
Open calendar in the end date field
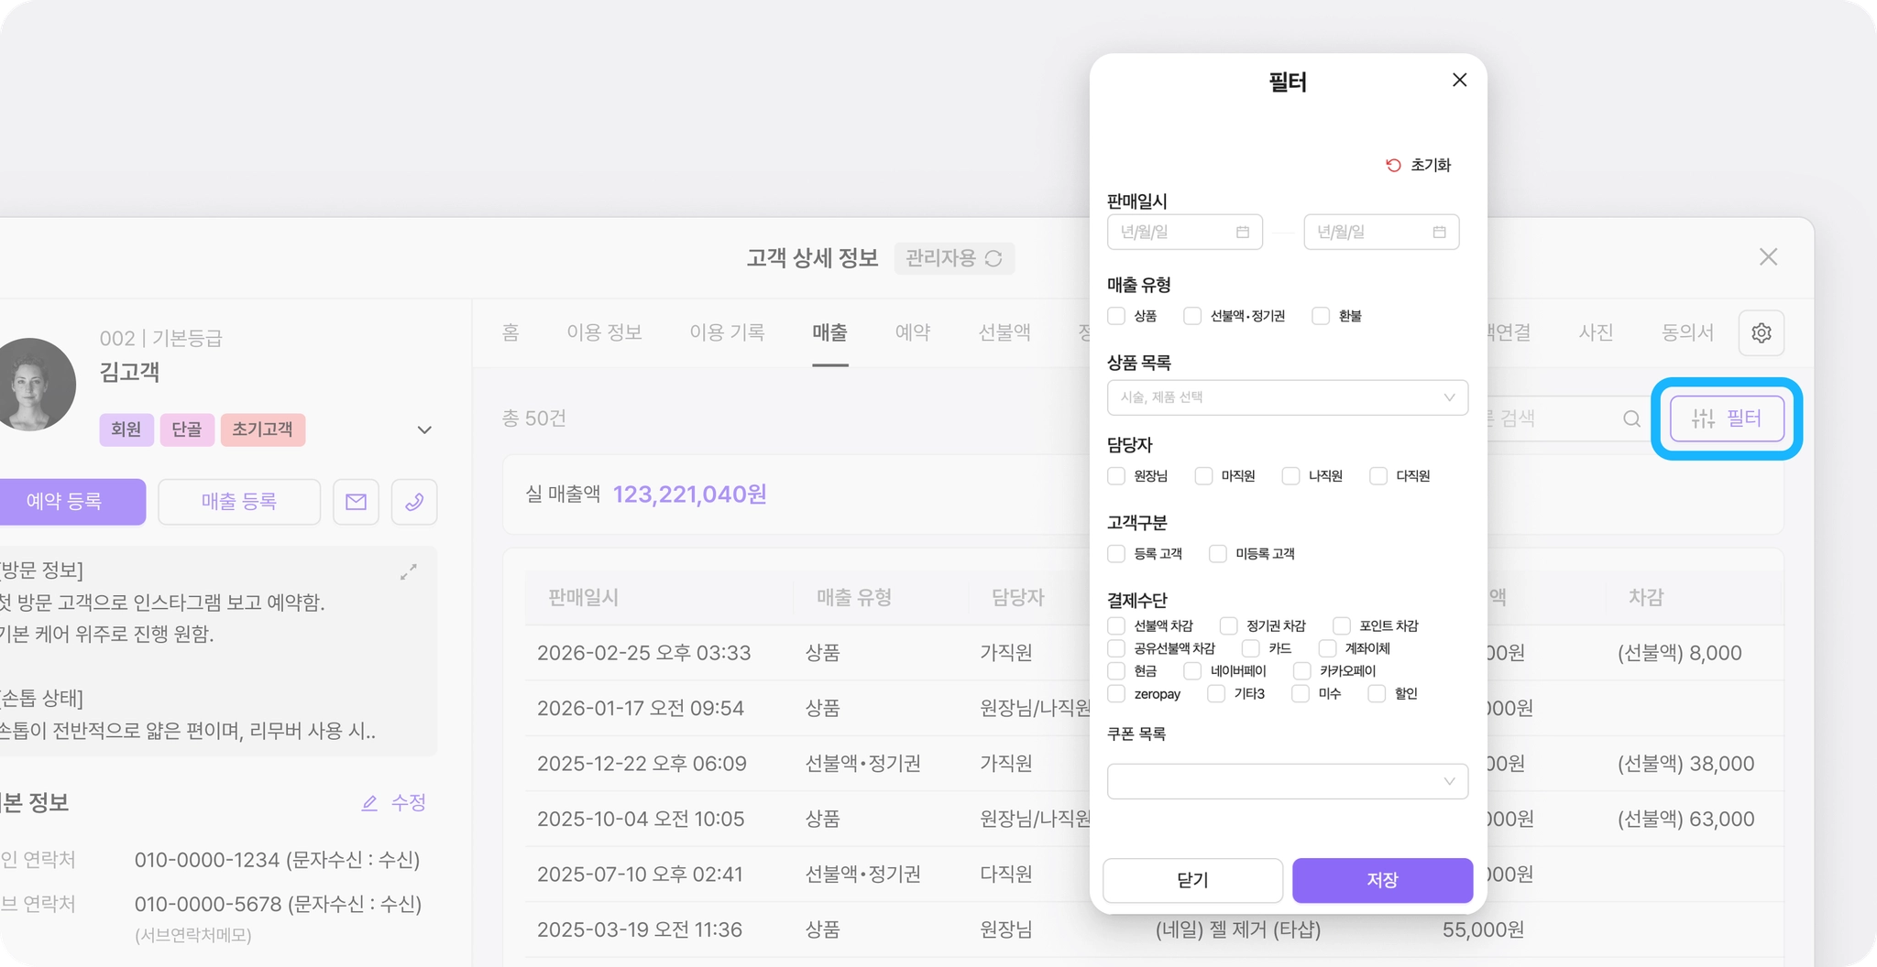[x=1439, y=232]
